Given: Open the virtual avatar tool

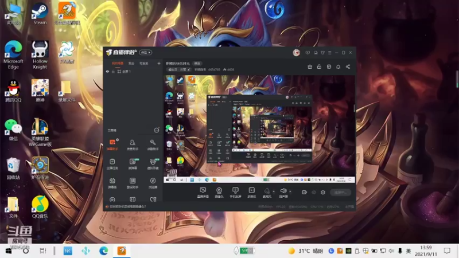Looking at the screenshot, I should [x=153, y=164].
